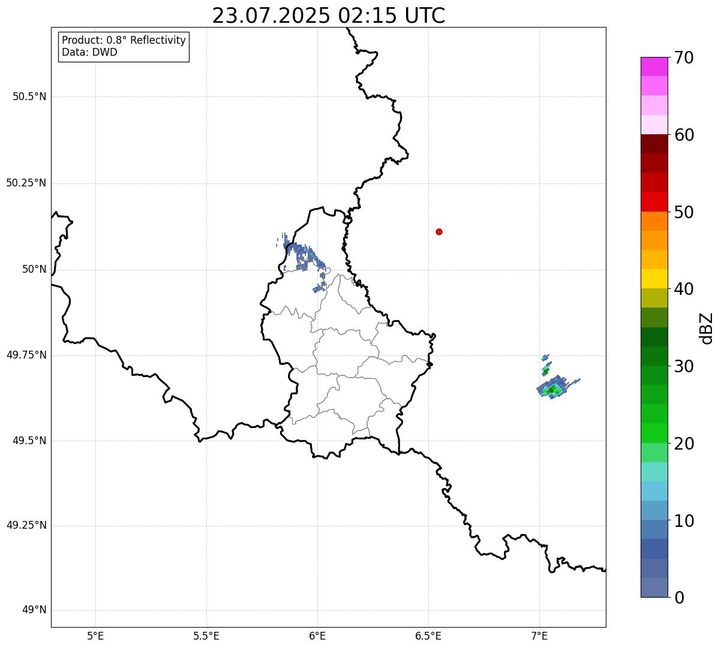Click the red station marker dot
721x648 pixels.
[439, 231]
